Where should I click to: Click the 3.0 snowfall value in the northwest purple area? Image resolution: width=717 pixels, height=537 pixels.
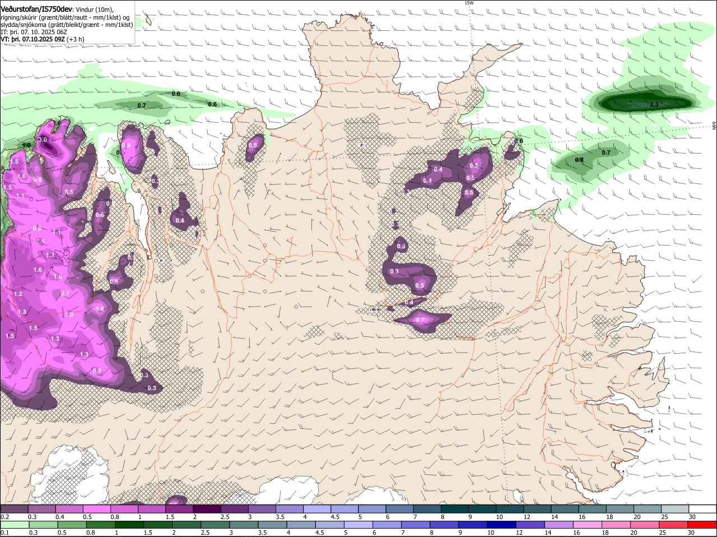pyautogui.click(x=43, y=140)
